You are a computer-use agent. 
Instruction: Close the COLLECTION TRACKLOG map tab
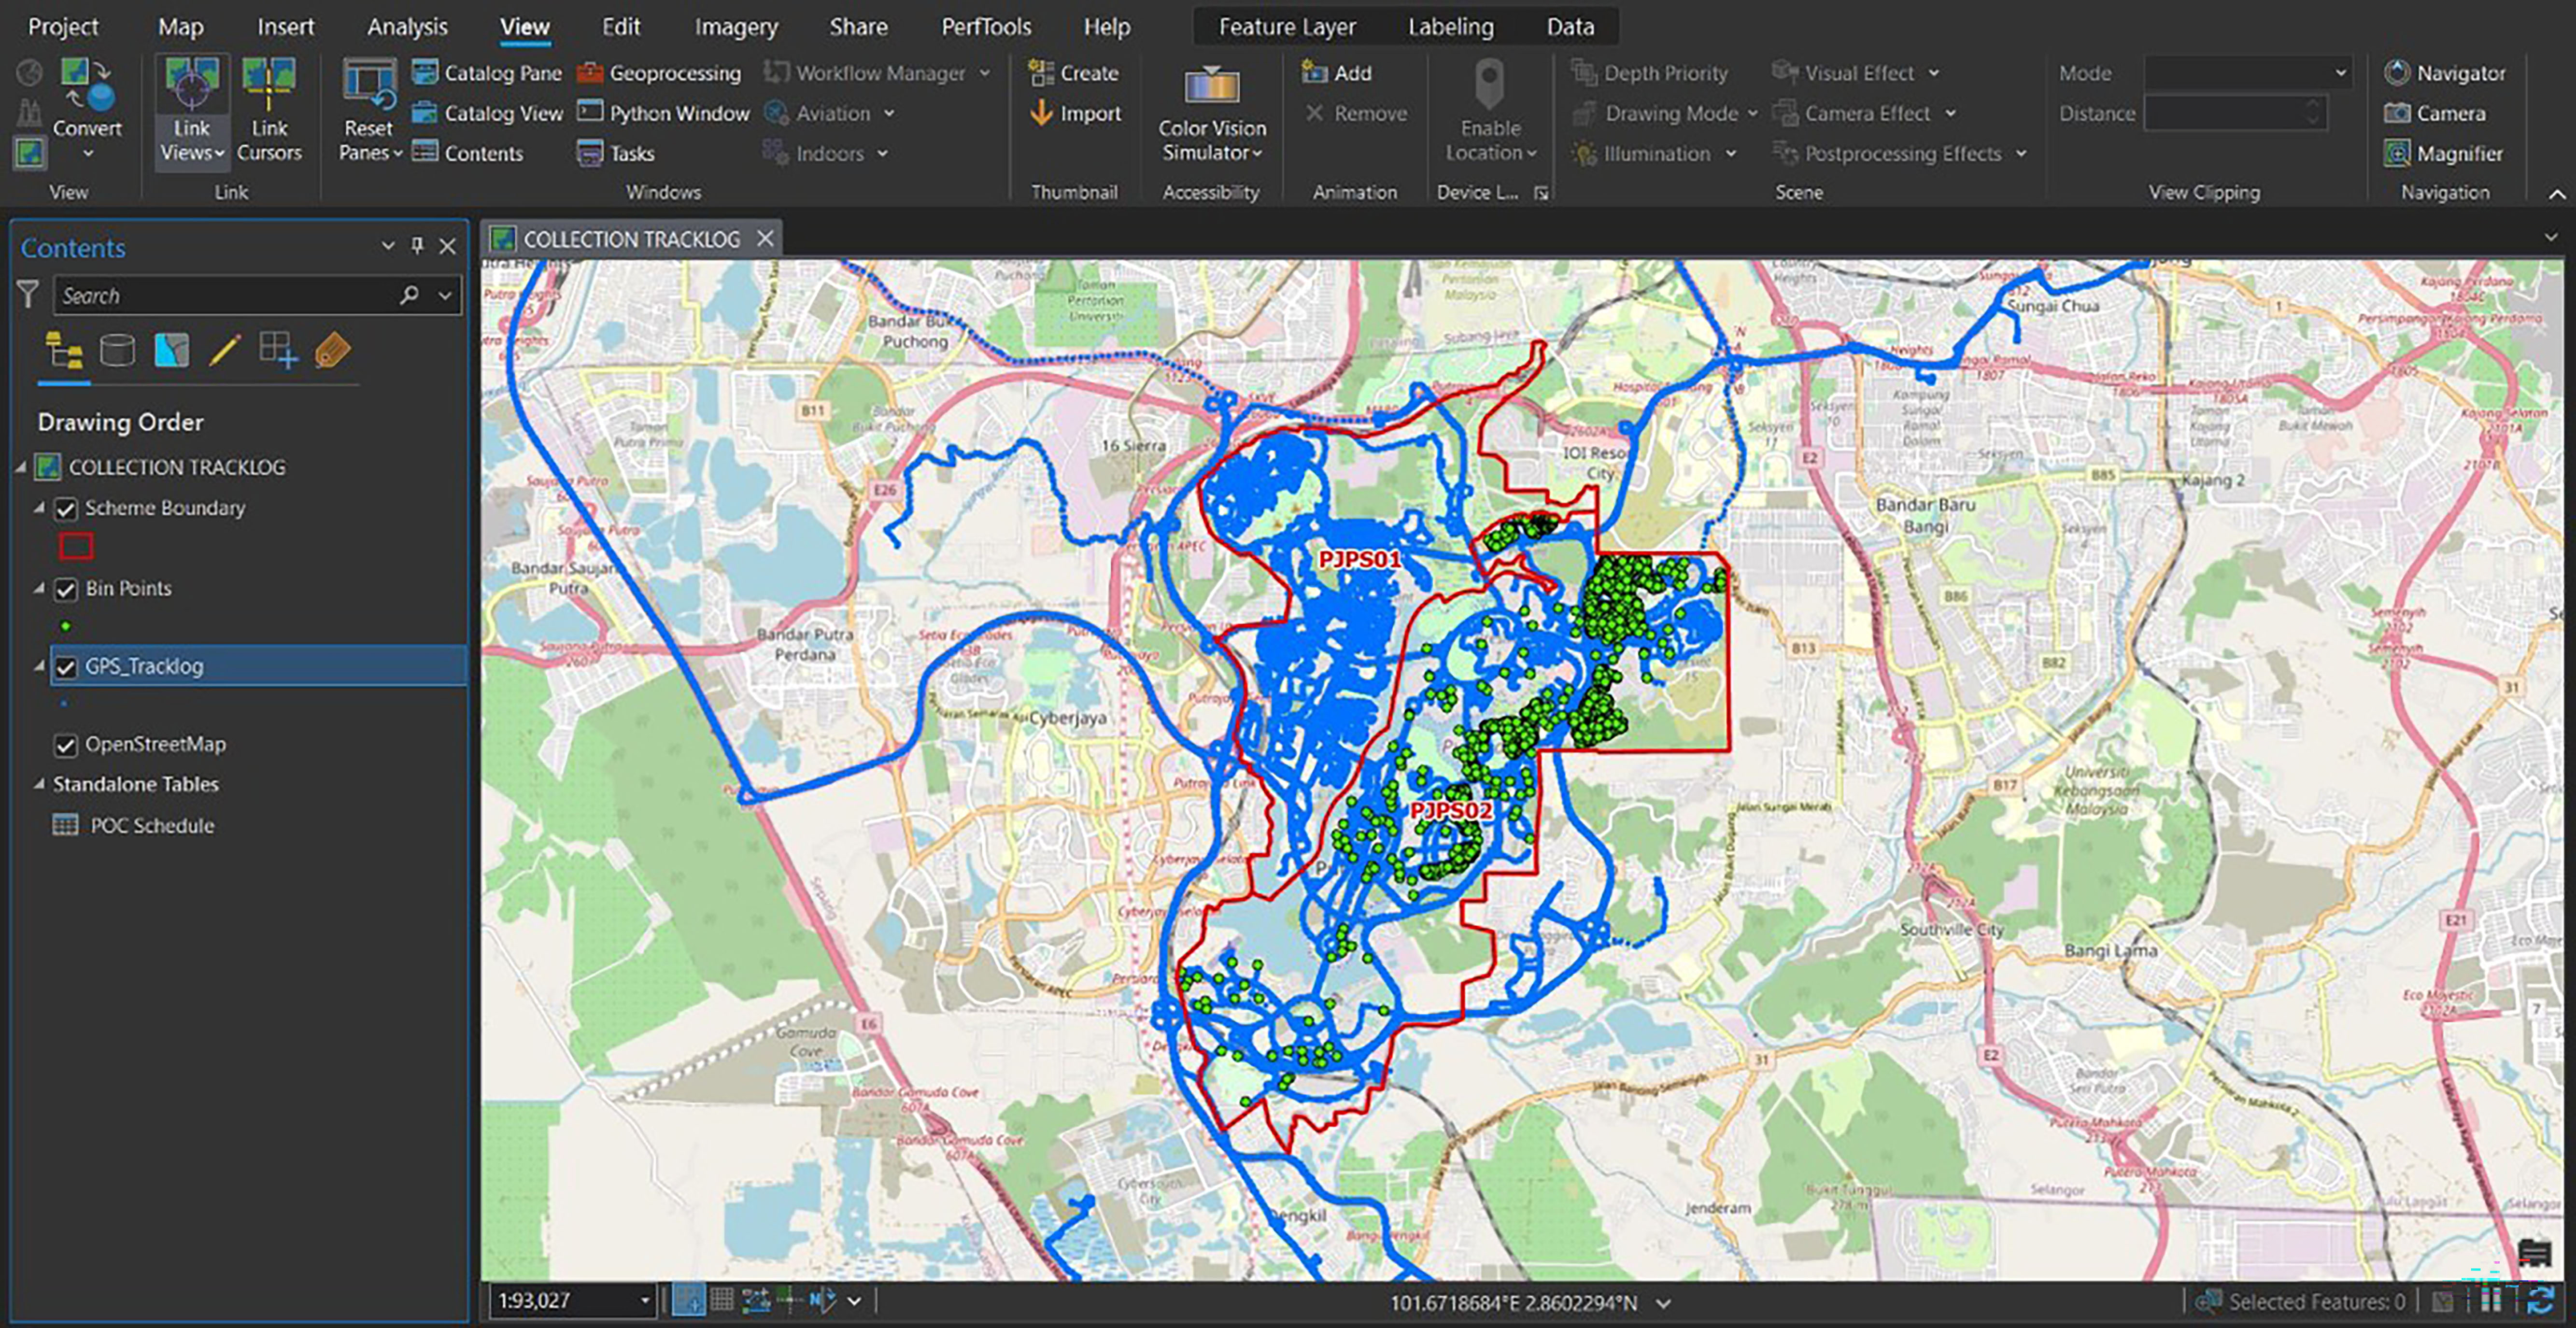(765, 239)
